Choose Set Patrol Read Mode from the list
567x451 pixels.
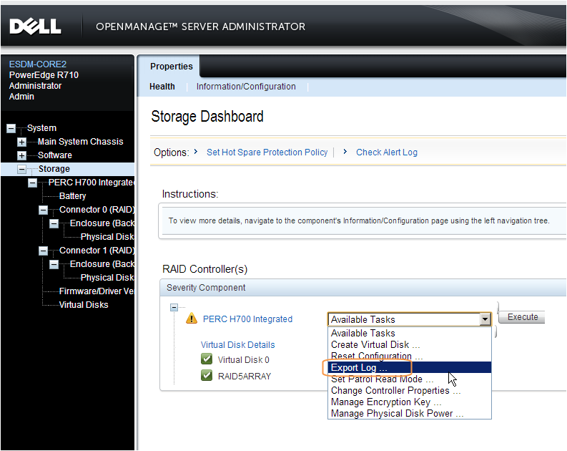(x=409, y=379)
